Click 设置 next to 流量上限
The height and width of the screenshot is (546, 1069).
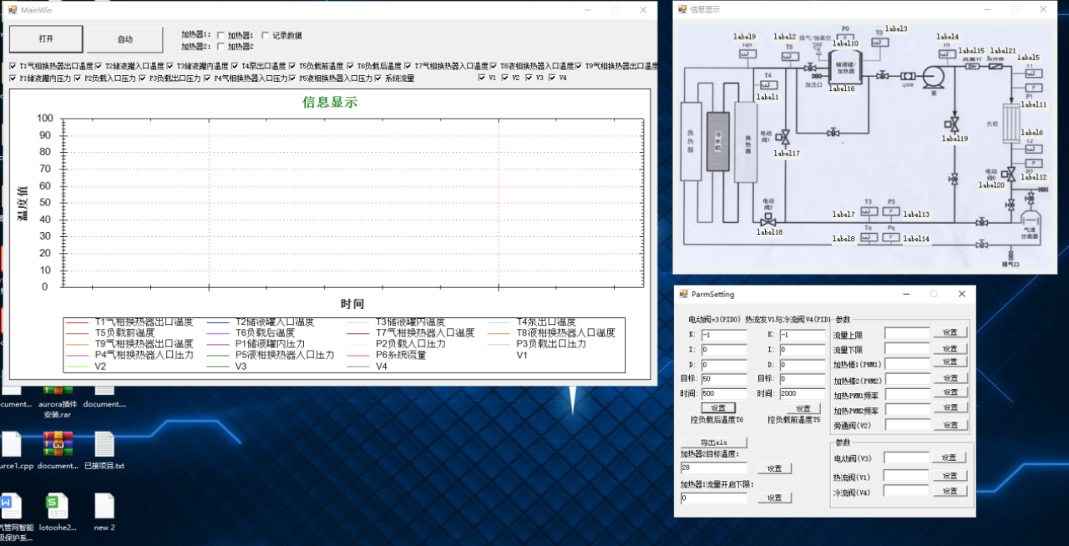(950, 333)
